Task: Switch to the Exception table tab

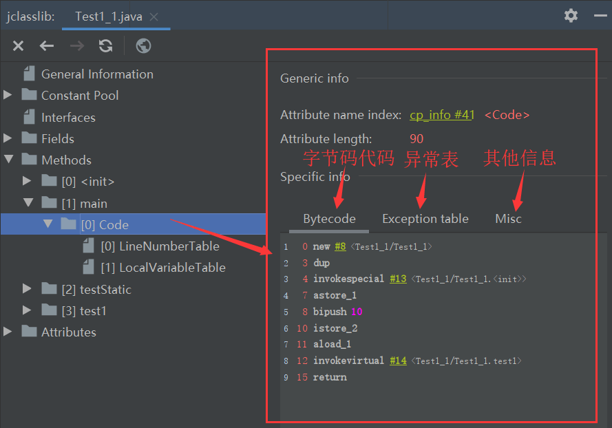Action: (425, 219)
